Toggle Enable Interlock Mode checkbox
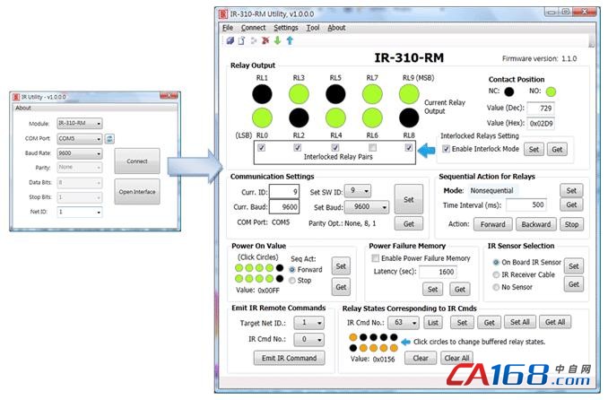 (447, 149)
